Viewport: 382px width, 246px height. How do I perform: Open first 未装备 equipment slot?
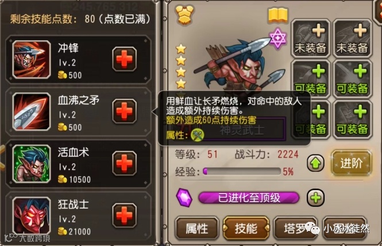tap(310, 39)
